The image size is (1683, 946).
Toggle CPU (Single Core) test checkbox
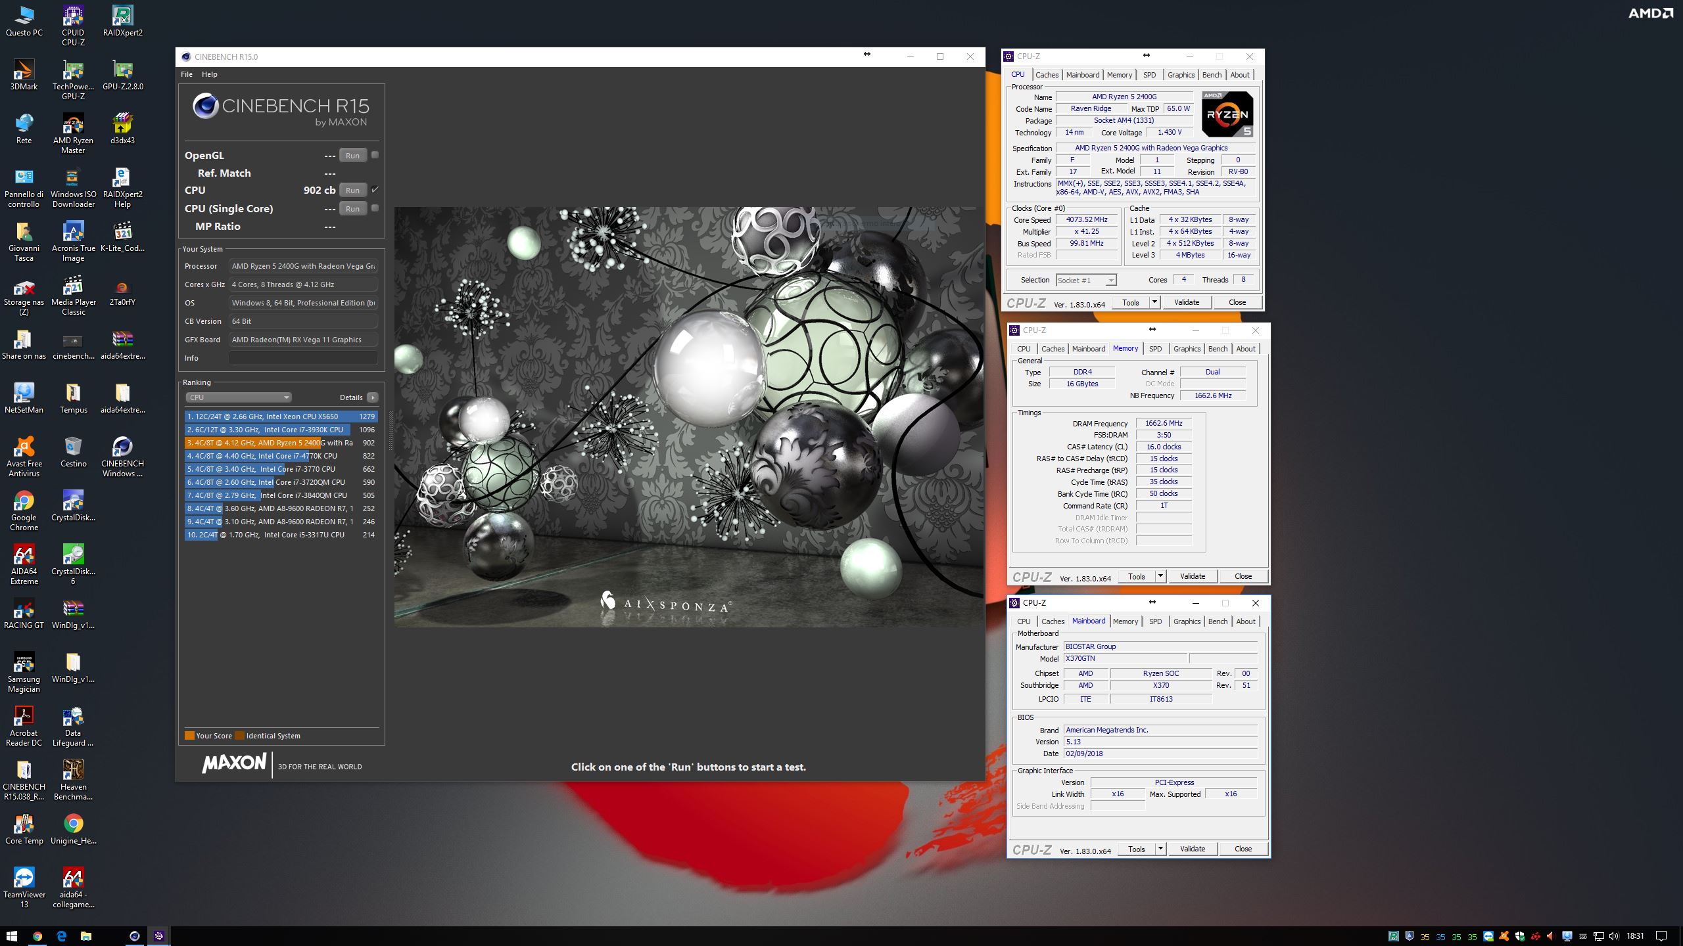[375, 208]
